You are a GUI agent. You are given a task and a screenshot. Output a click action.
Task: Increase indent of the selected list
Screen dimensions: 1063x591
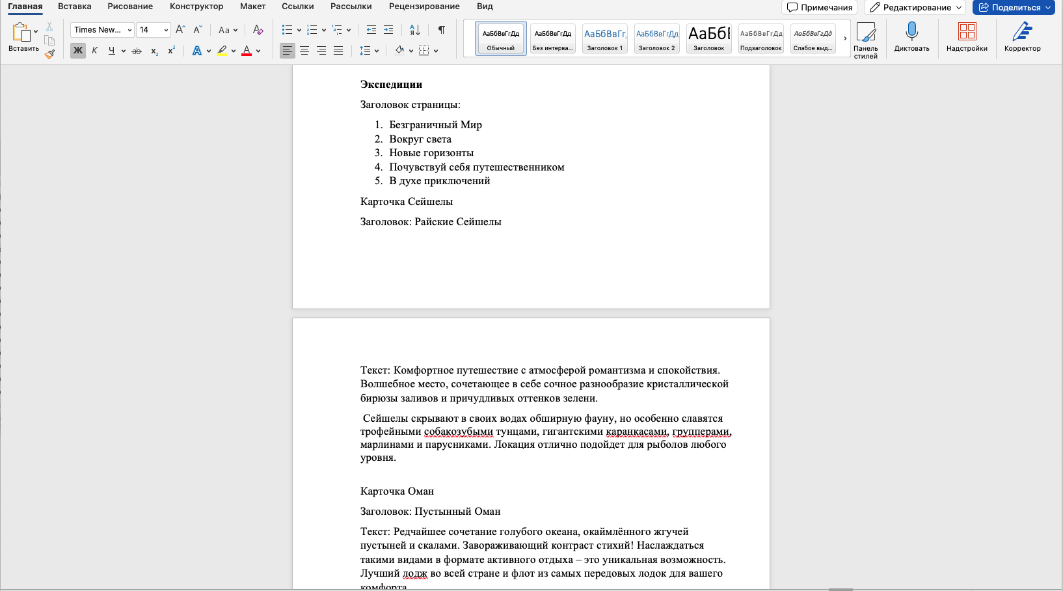click(x=388, y=30)
